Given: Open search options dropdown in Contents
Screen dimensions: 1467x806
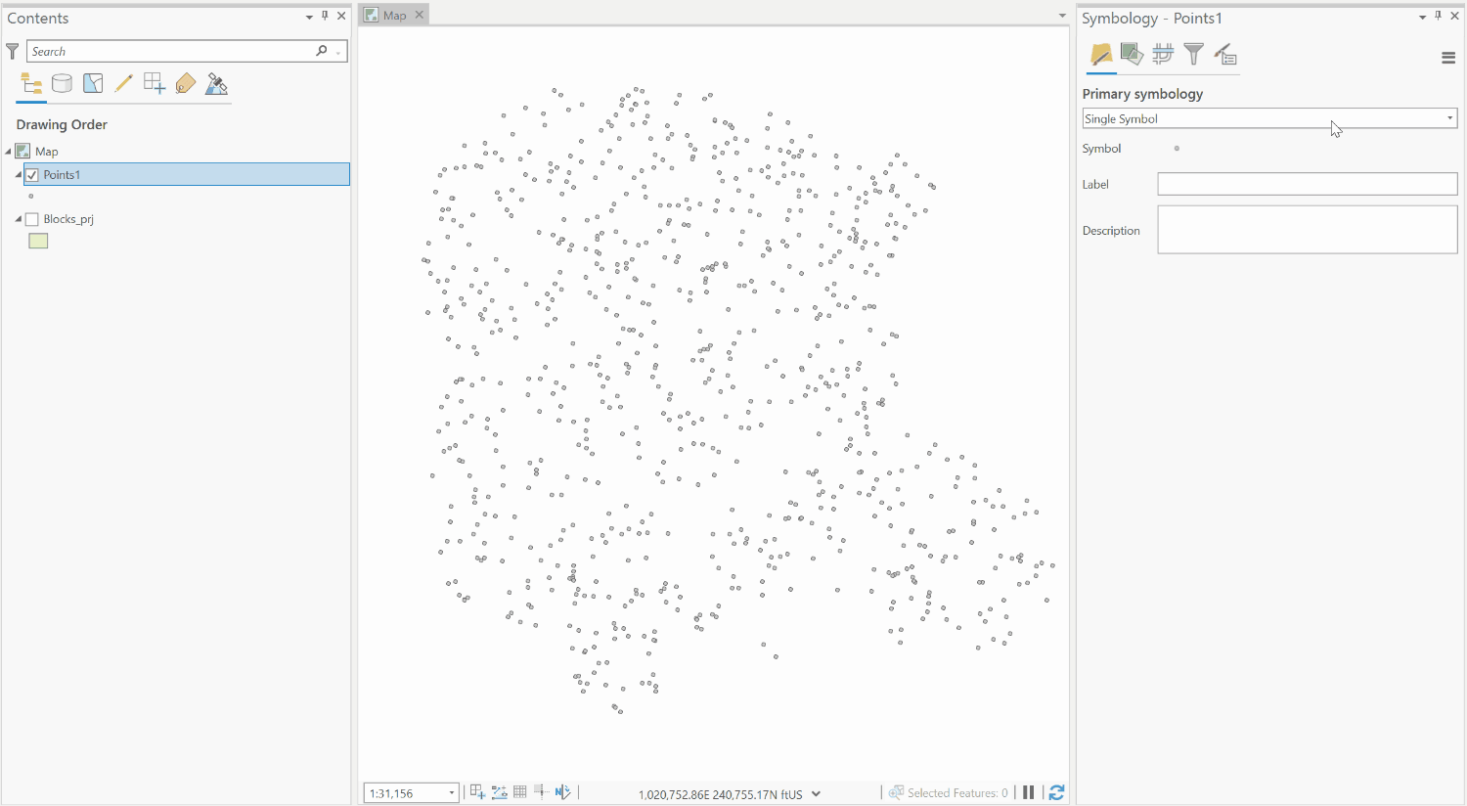Looking at the screenshot, I should (x=338, y=52).
